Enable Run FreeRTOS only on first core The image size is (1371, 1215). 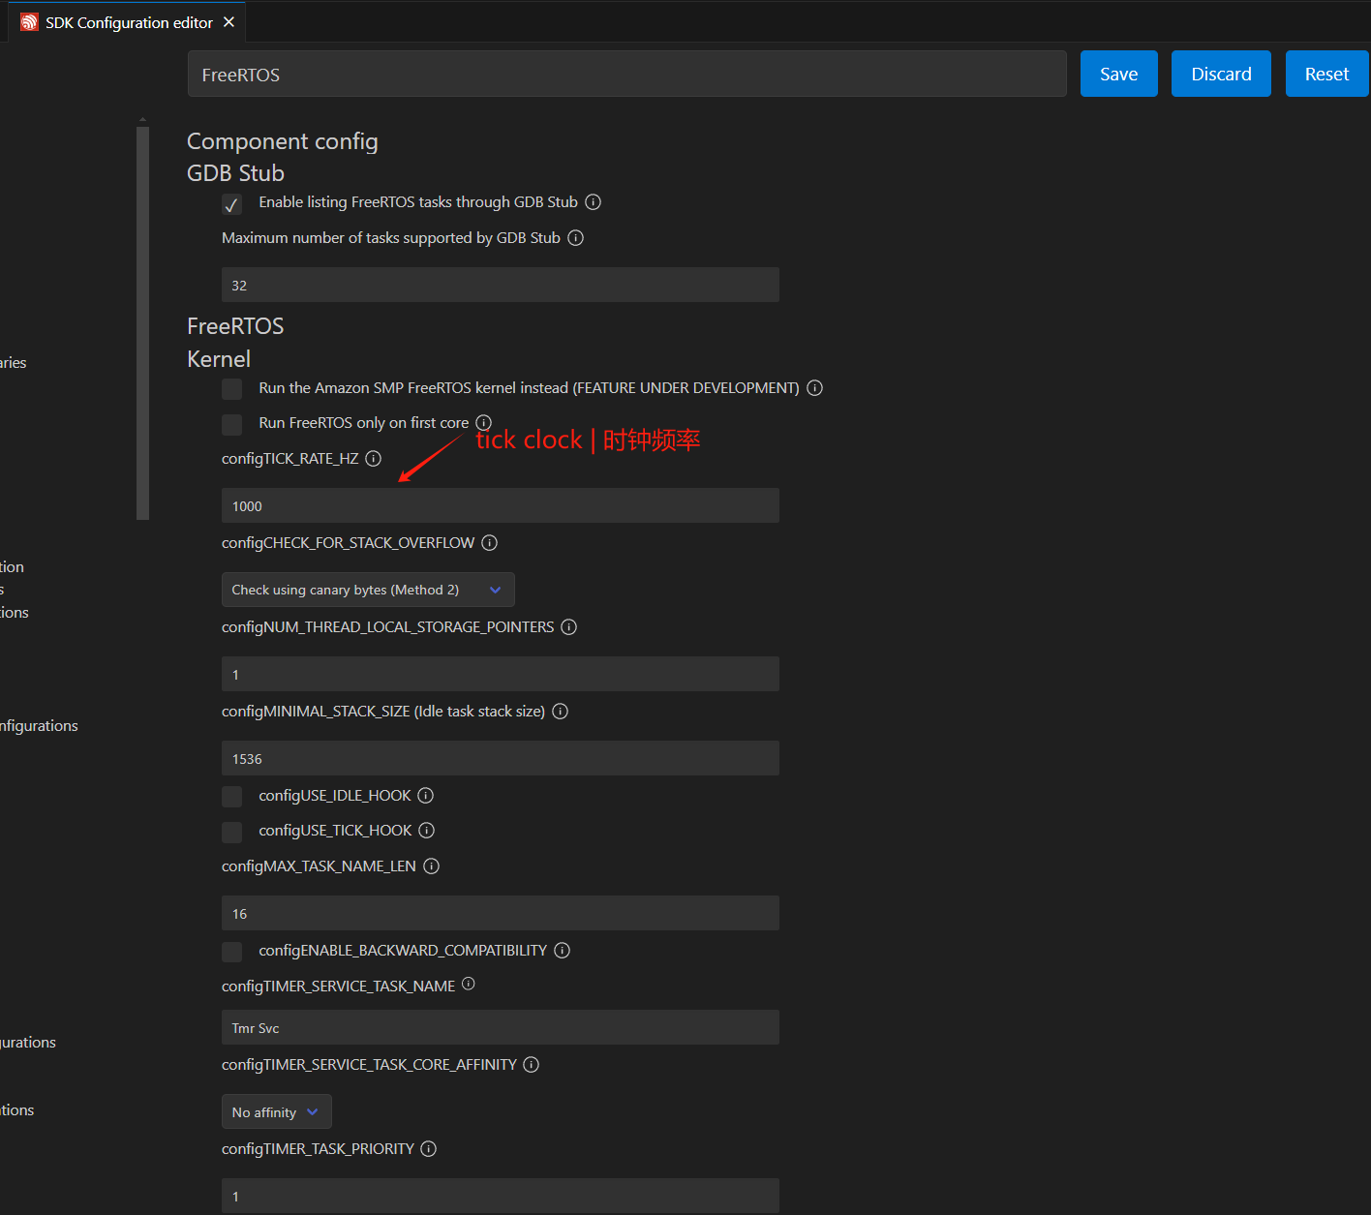click(x=231, y=425)
